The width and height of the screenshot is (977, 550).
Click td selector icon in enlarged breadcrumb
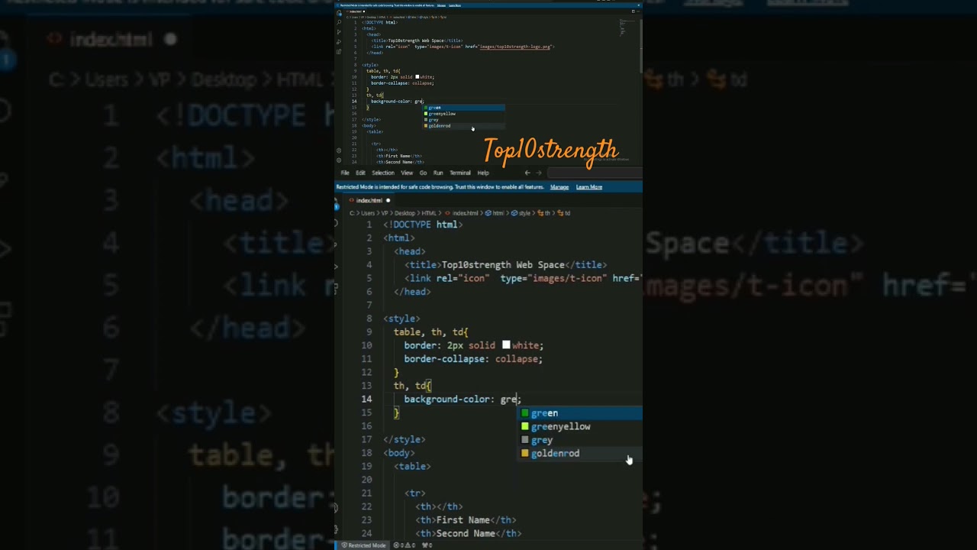point(560,213)
